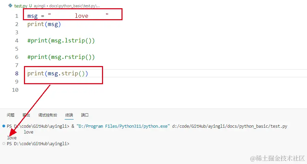Screen dimensions: 307x164
Task: Open the 问题 panel tab
Action: point(11,115)
